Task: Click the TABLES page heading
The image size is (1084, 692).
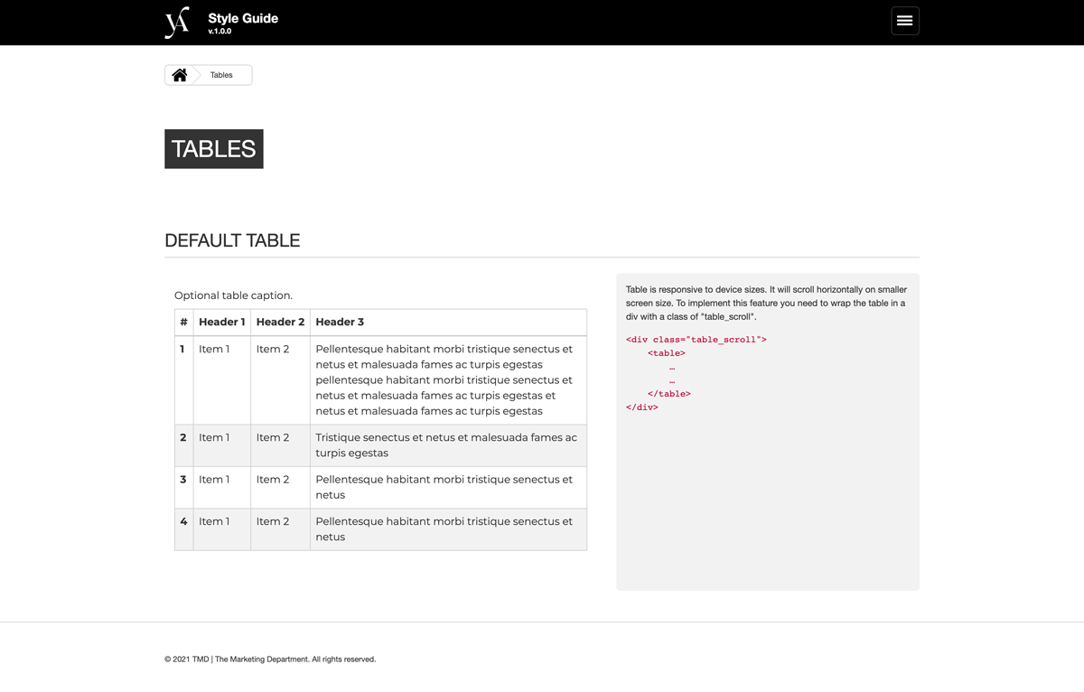Action: point(213,149)
